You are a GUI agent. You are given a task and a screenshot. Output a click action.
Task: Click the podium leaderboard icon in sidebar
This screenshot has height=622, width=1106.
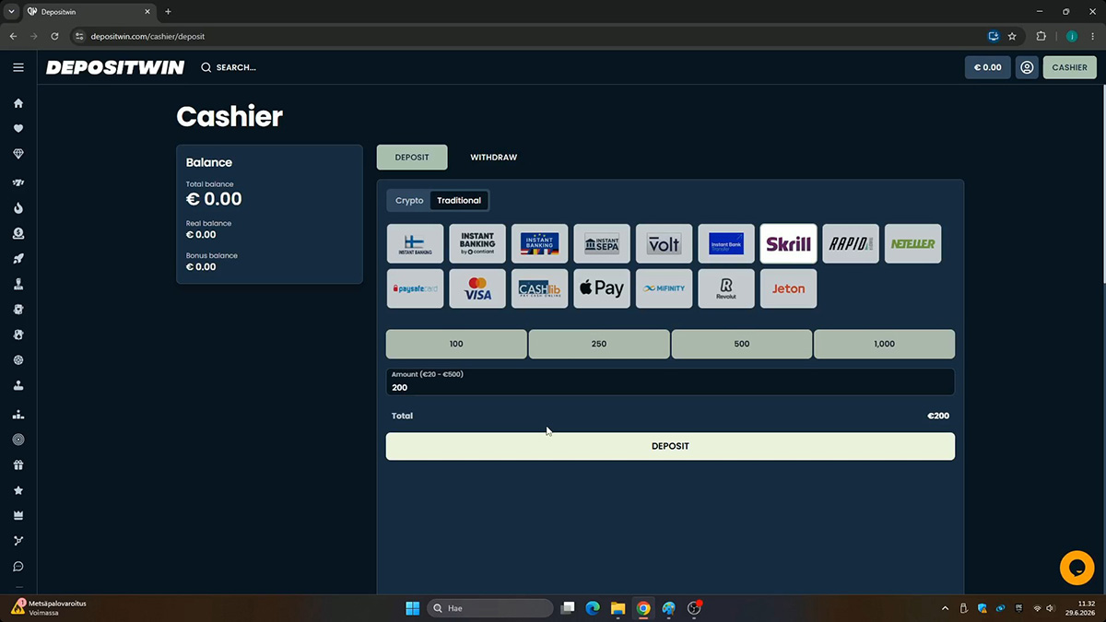18,415
